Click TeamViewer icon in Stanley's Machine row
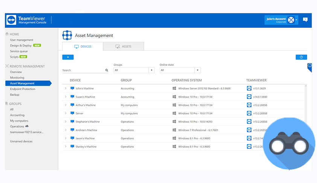This screenshot has width=317, height=183. tap(249, 147)
